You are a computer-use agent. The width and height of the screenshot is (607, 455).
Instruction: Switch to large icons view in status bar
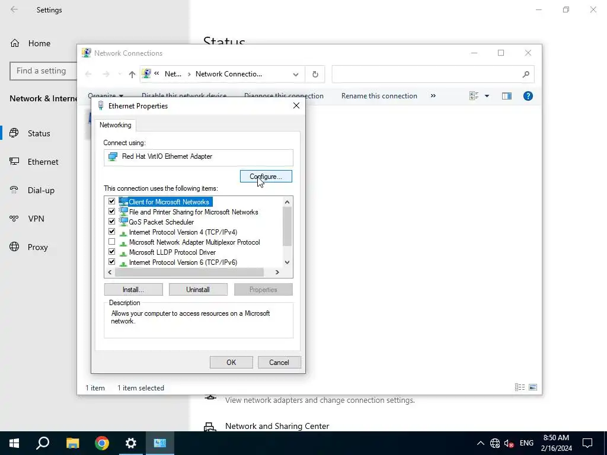tap(533, 387)
